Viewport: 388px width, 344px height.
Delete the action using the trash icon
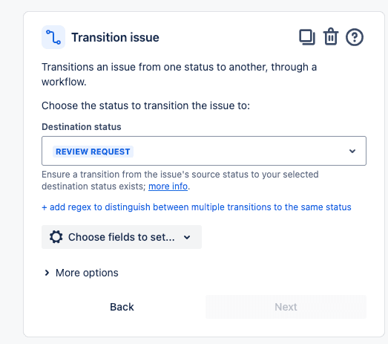coord(331,36)
